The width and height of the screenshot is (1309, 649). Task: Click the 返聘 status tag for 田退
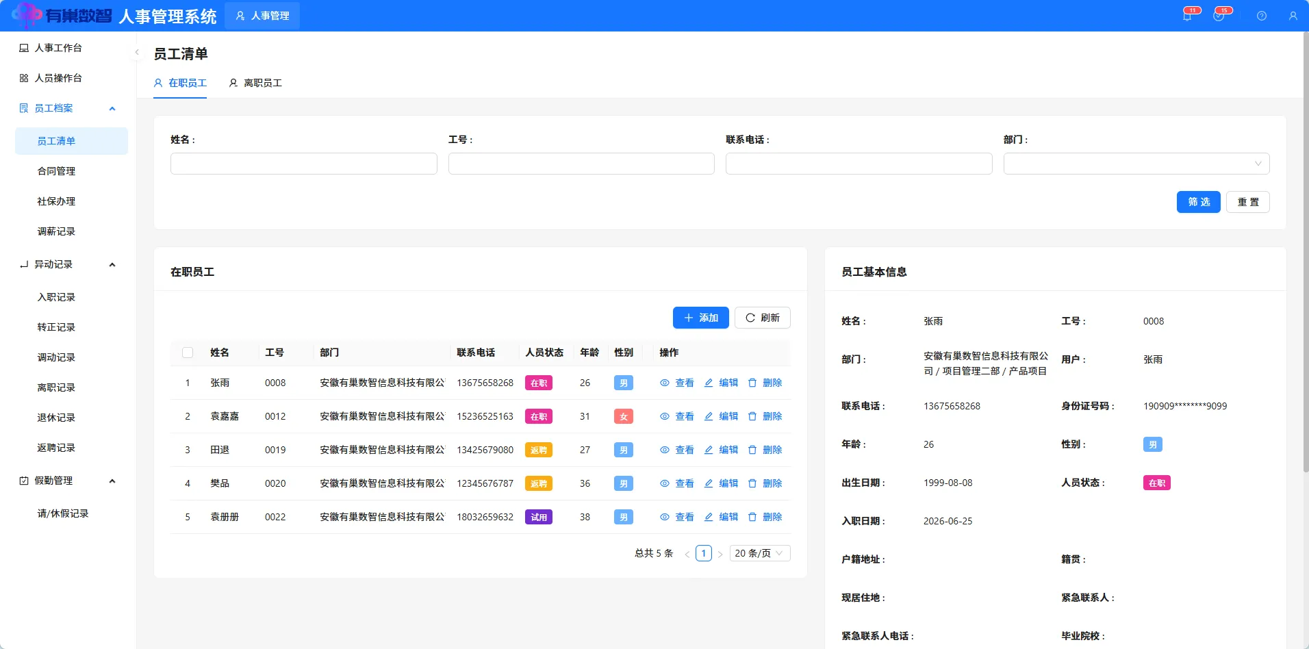click(x=539, y=450)
